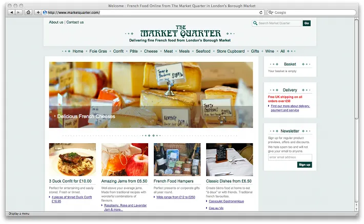
Task: Open the About us link
Action: pyautogui.click(x=56, y=22)
